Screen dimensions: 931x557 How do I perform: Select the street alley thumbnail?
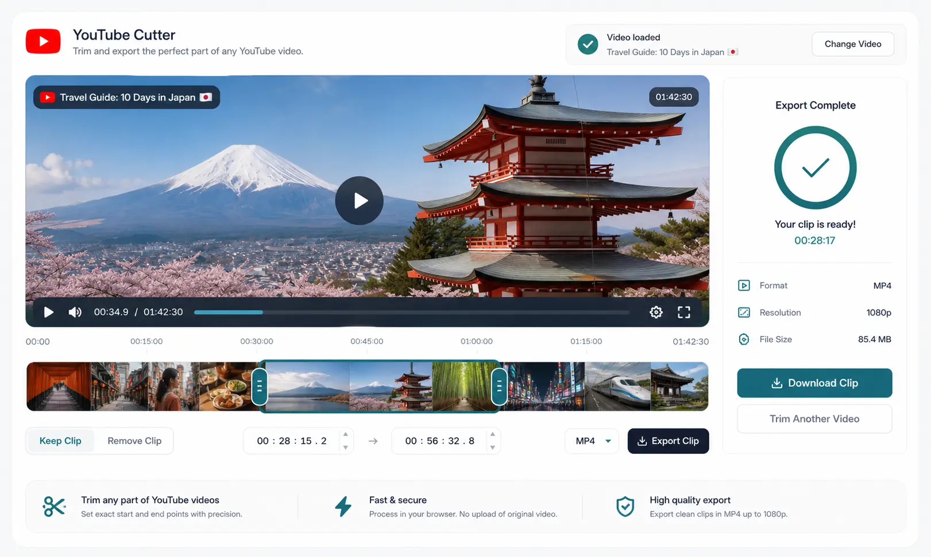click(119, 386)
